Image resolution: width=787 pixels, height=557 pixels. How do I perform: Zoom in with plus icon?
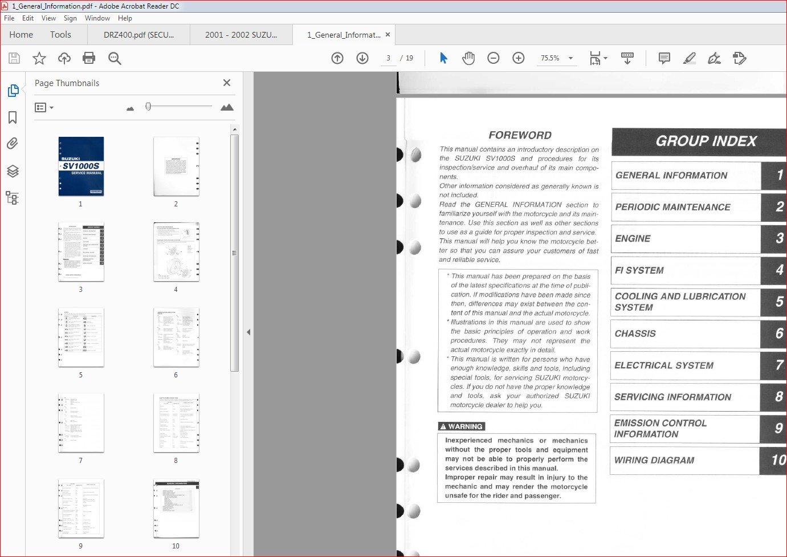(519, 58)
